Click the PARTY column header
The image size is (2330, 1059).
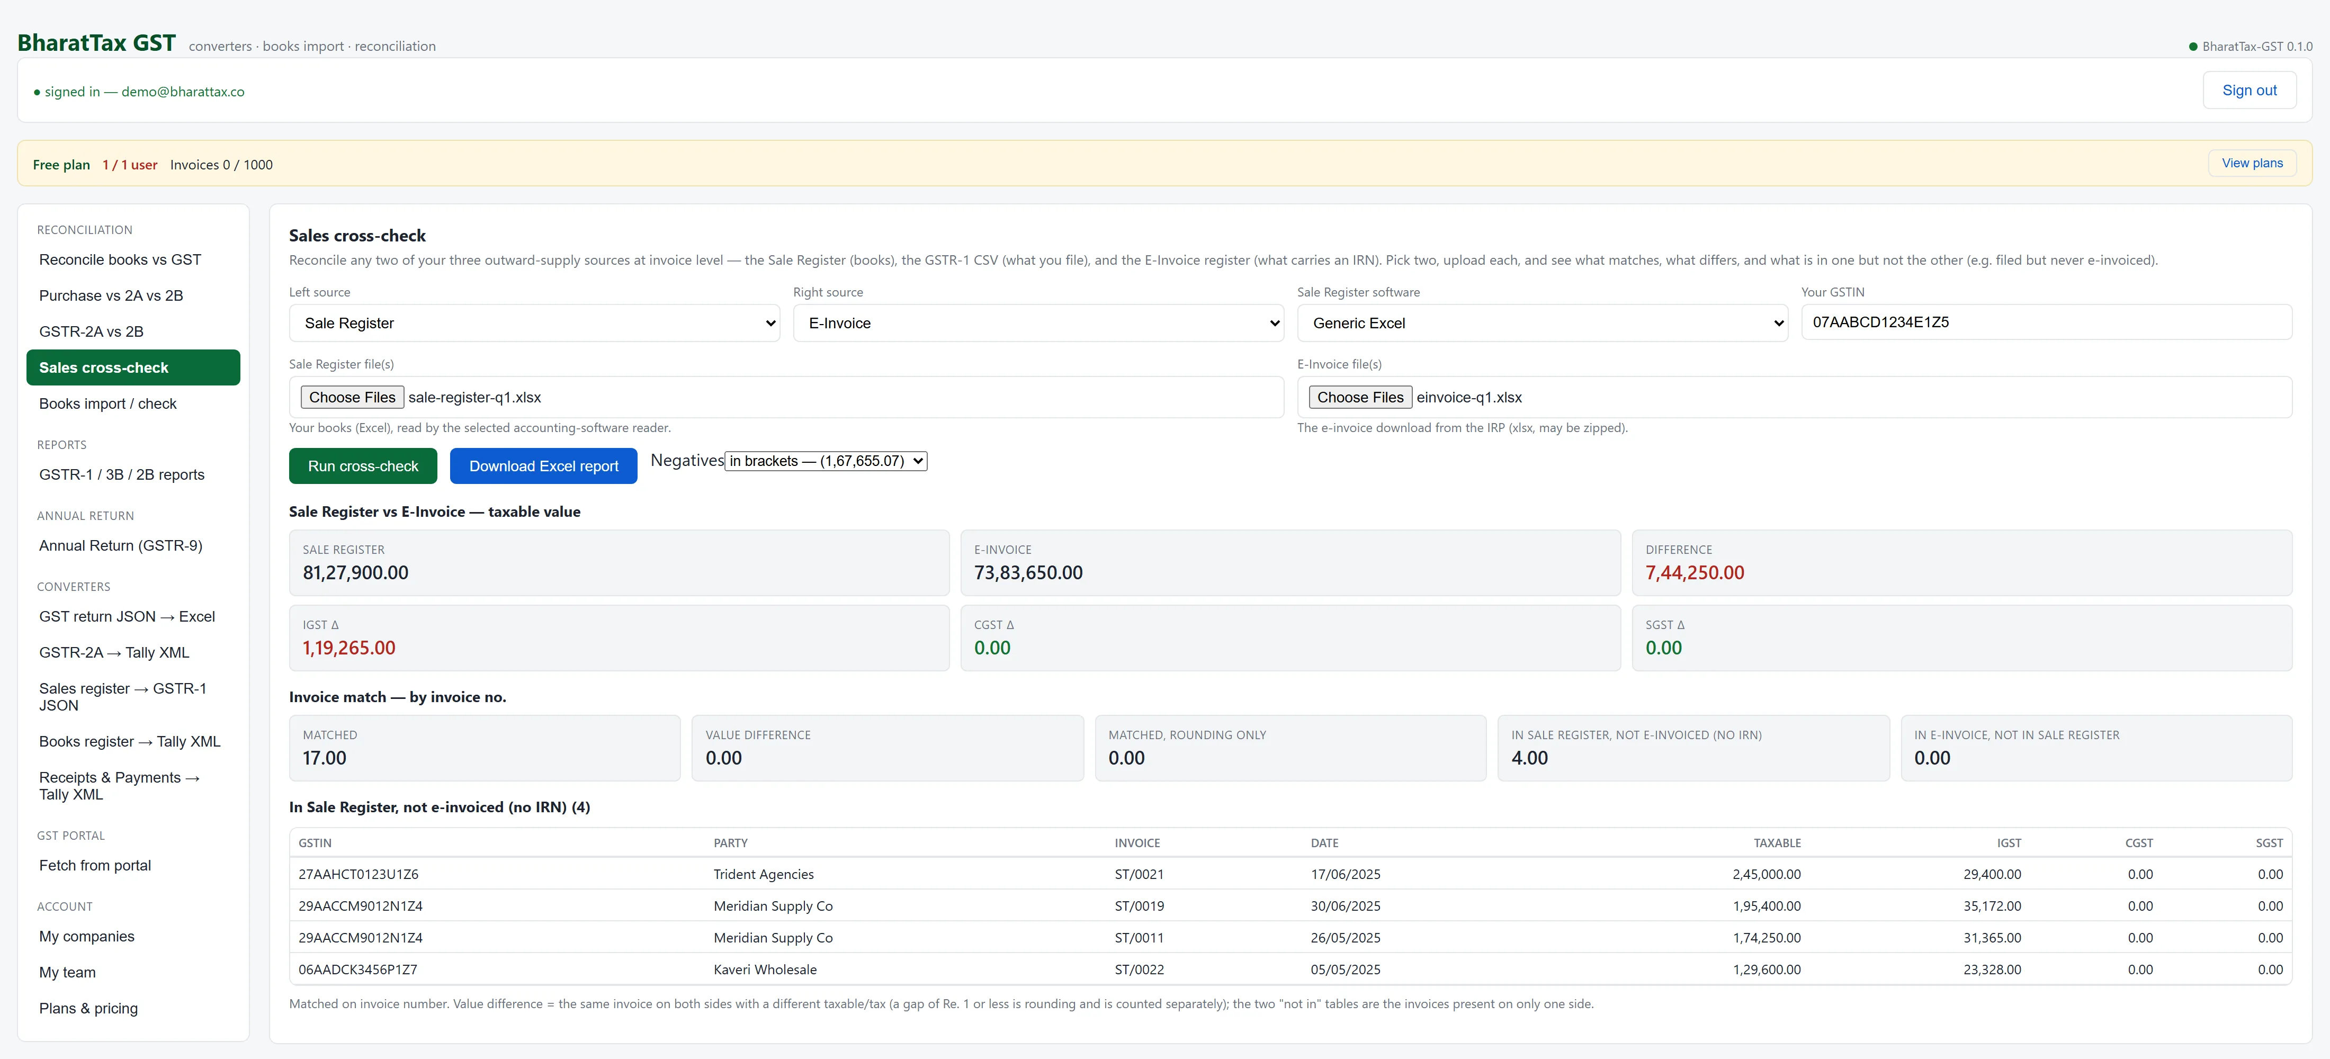pos(731,843)
